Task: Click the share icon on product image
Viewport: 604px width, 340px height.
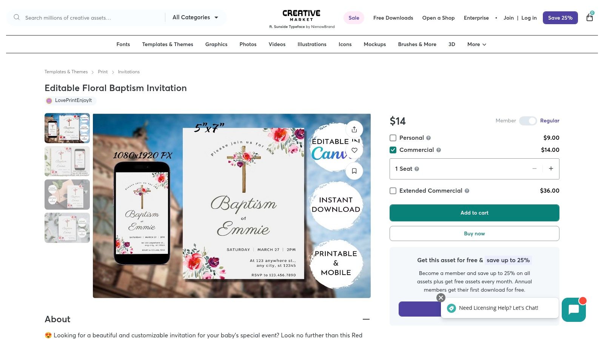Action: point(354,130)
